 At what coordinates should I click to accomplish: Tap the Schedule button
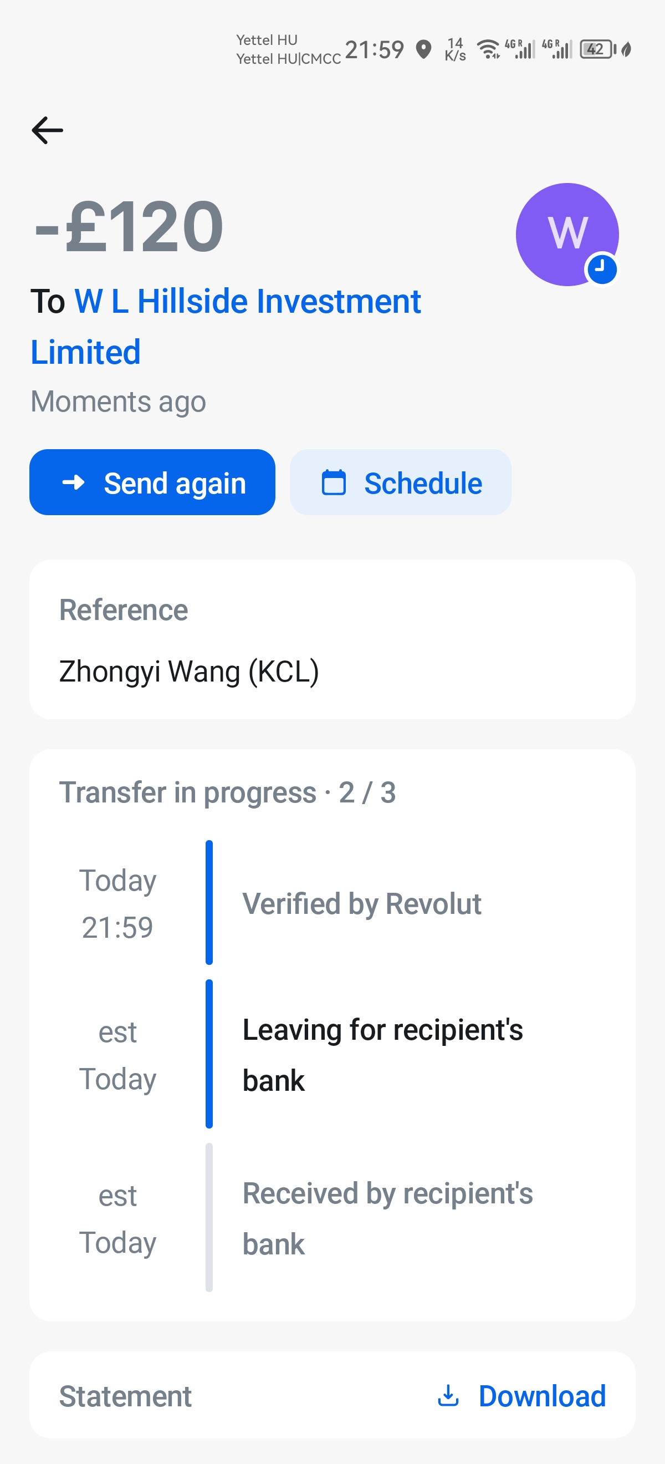pos(400,482)
